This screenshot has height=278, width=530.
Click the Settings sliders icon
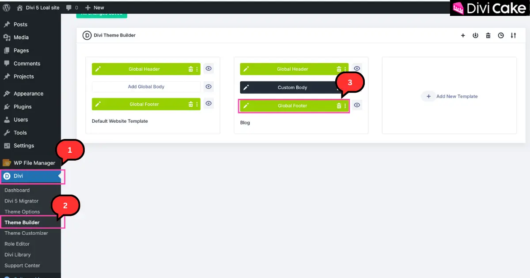[7, 146]
